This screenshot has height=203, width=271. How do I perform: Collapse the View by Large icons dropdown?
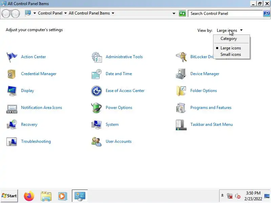[230, 30]
